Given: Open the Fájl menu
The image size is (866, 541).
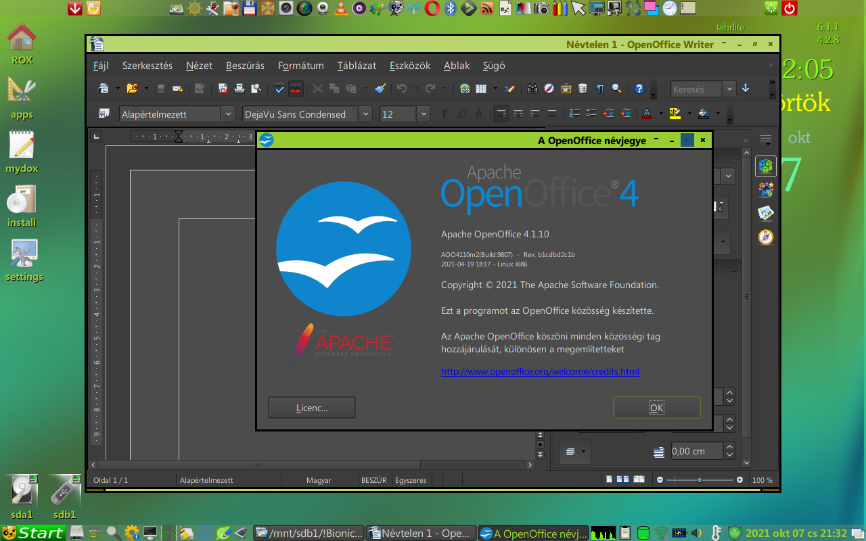Looking at the screenshot, I should point(101,66).
